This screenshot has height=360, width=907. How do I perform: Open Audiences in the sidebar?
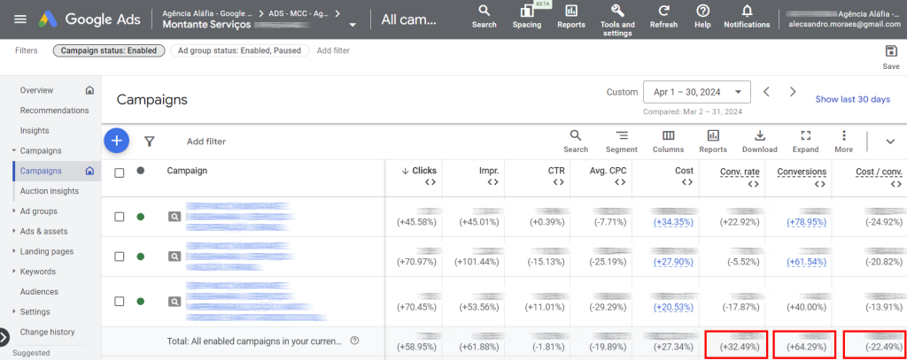click(x=39, y=292)
